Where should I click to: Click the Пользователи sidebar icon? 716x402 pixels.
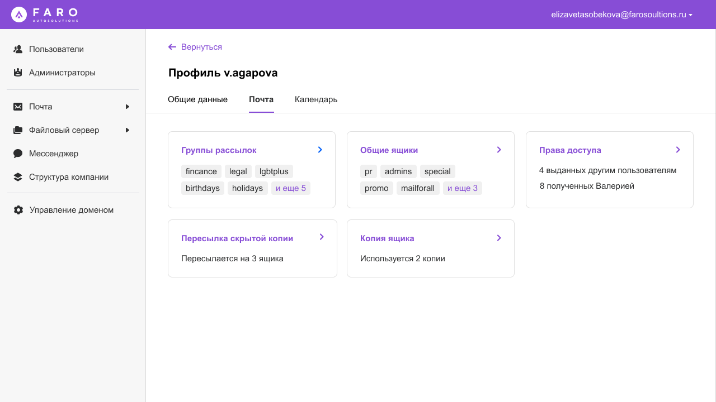pos(17,49)
